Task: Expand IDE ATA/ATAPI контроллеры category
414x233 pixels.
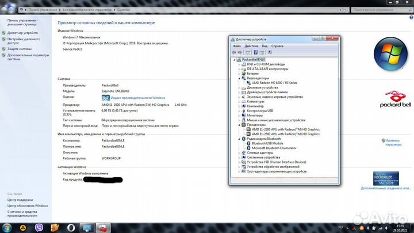Action: click(239, 69)
